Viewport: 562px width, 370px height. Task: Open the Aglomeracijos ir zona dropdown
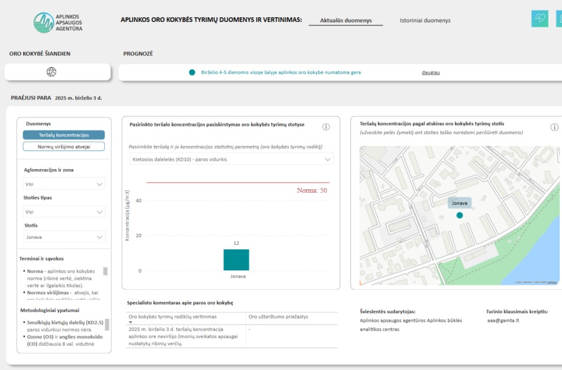tap(64, 184)
